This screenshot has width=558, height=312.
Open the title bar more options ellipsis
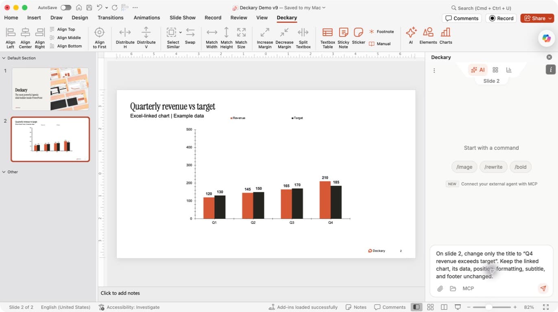[x=135, y=8]
